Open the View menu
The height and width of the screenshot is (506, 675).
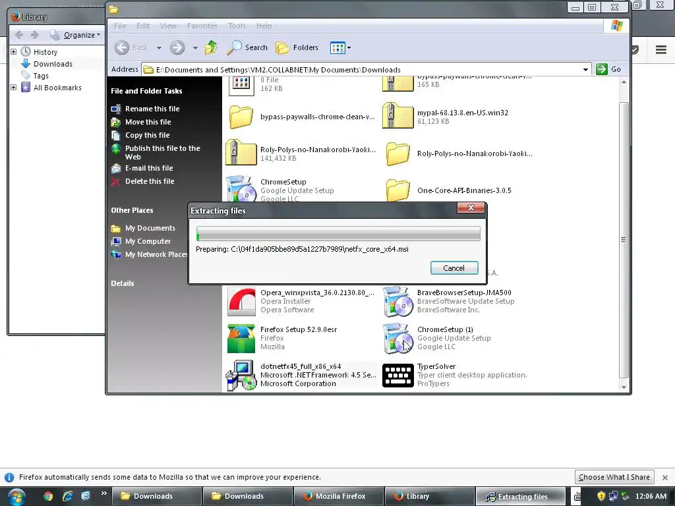point(168,26)
